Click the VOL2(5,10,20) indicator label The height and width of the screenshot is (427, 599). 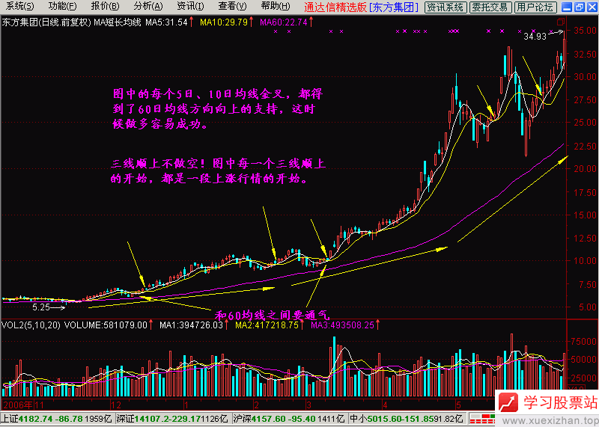point(31,325)
